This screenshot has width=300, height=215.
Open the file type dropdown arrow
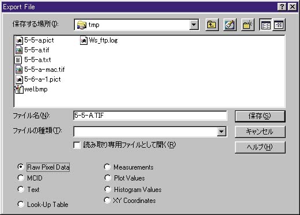pos(222,132)
